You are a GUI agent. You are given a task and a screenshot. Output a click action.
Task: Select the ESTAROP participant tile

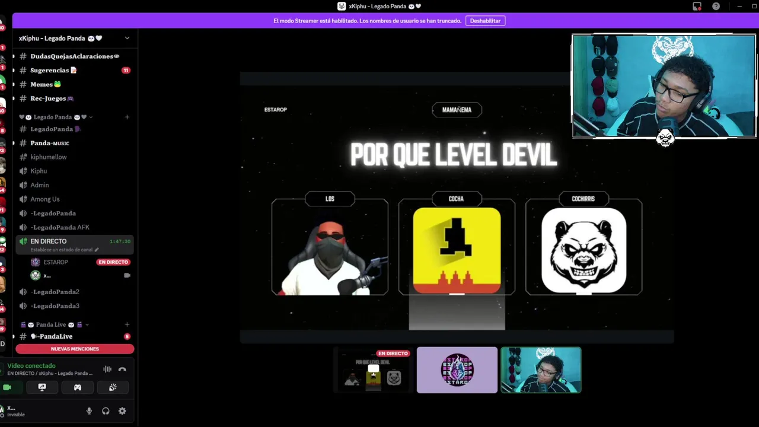(457, 370)
